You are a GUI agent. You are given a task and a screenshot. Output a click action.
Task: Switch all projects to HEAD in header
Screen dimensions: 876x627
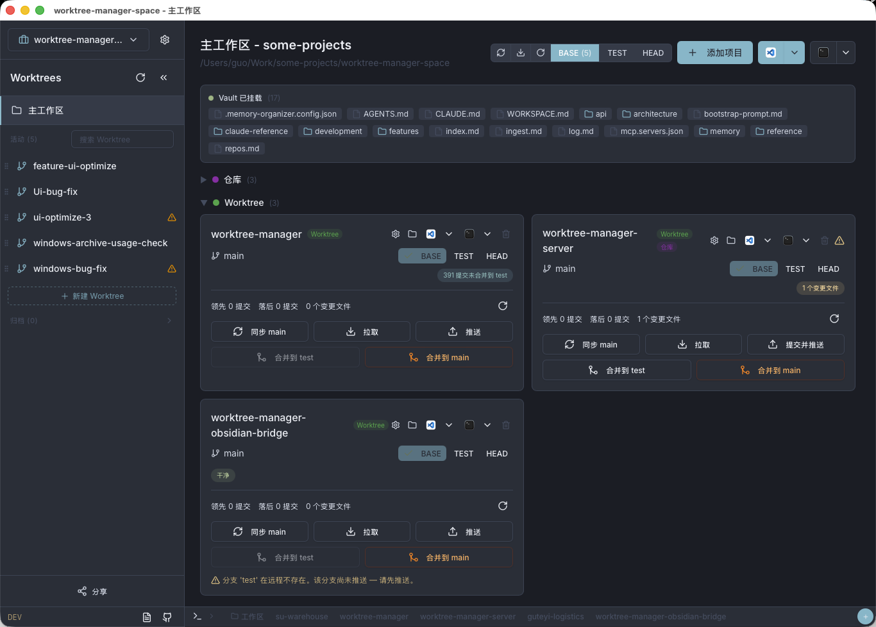pos(653,53)
